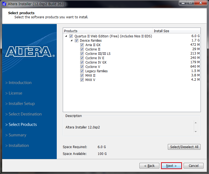Select the Legacy Families row label

96,71
